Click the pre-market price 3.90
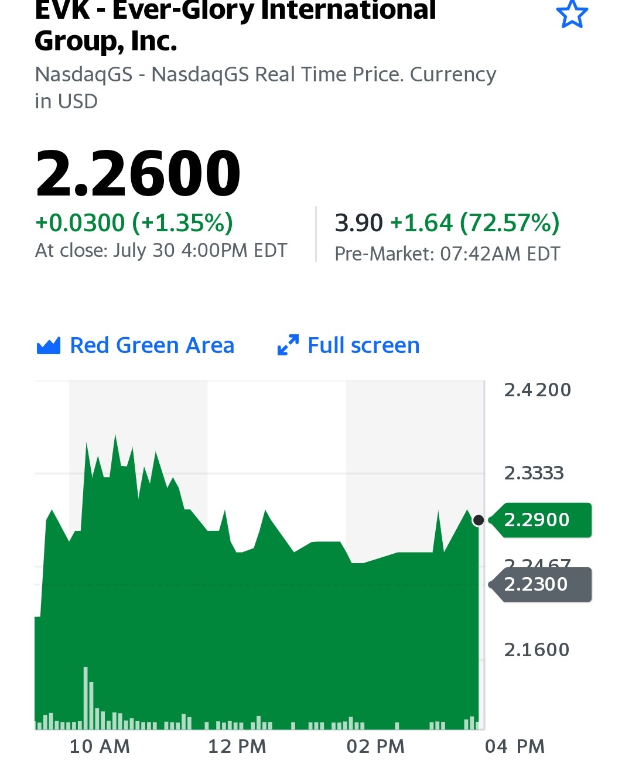Image resolution: width=632 pixels, height=761 pixels. (x=358, y=223)
